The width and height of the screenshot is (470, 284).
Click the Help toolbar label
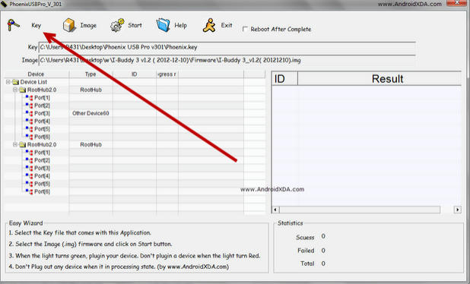(x=180, y=25)
